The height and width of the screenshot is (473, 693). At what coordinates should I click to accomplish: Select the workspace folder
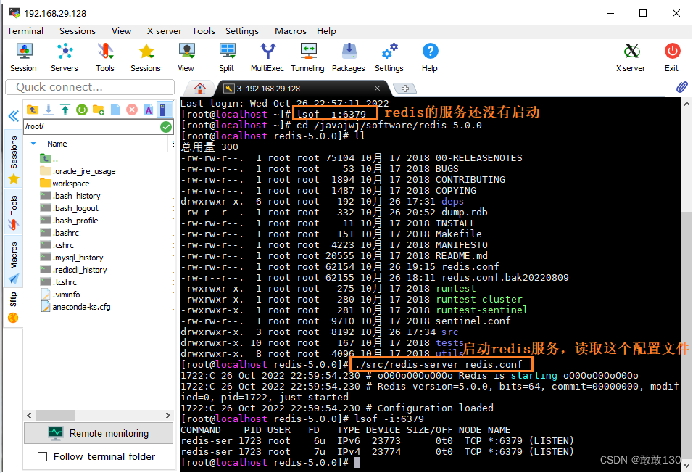pyautogui.click(x=65, y=184)
